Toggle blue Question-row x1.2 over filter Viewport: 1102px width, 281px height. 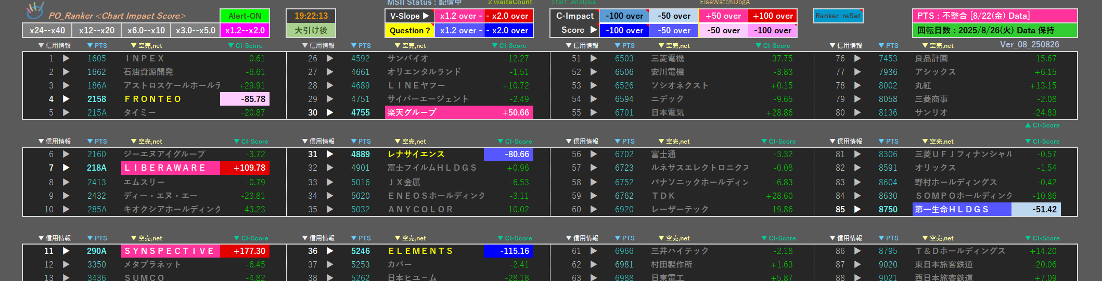[x=459, y=30]
